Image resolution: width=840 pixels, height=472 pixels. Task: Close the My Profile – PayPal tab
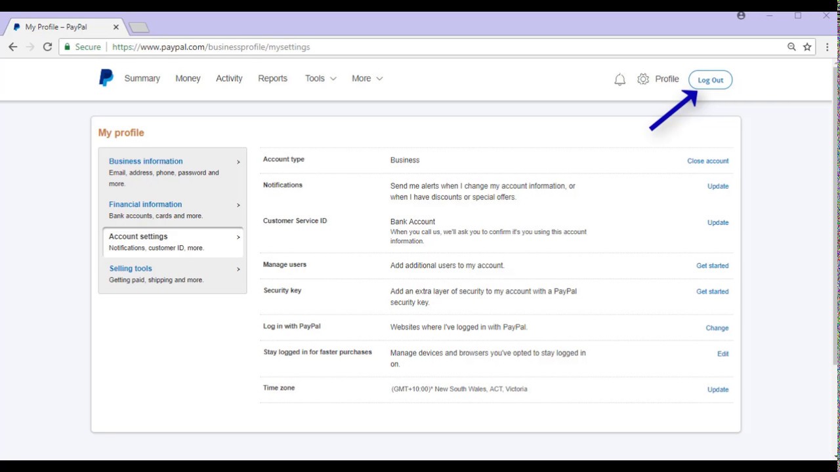click(x=116, y=27)
